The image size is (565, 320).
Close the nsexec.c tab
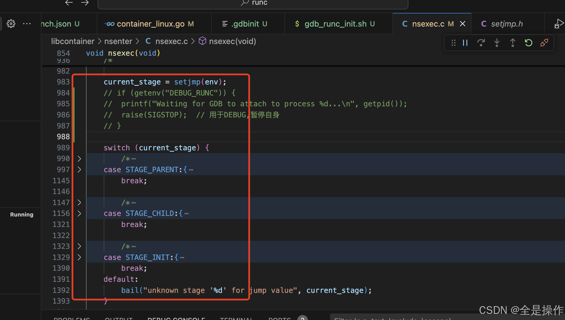462,24
